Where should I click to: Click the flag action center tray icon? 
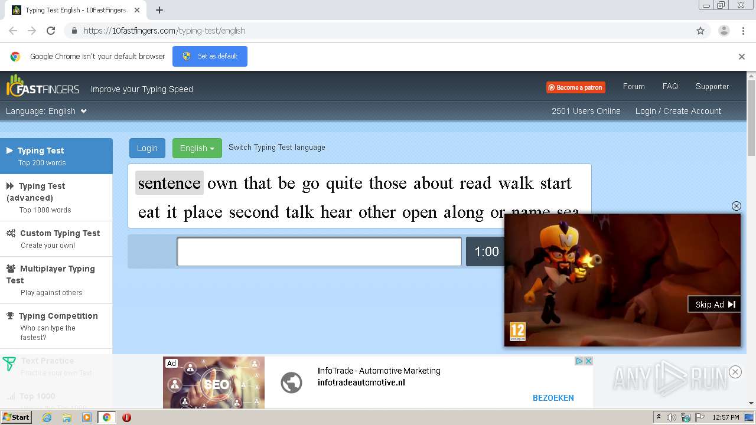point(700,417)
